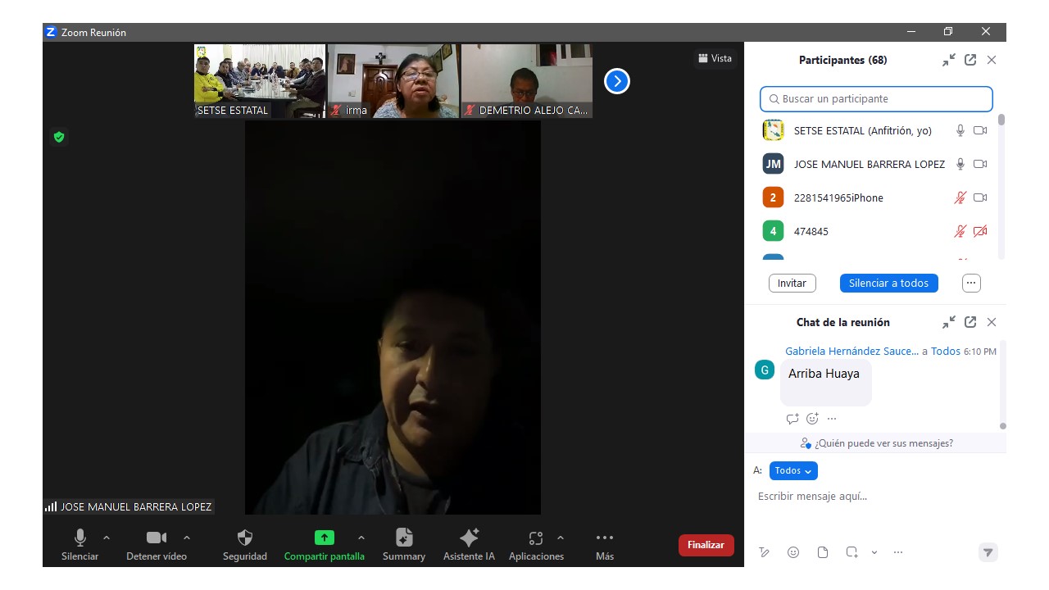Screen dimensions: 1049x590
Task: Open more options next to Silenciar a todos
Action: (x=971, y=283)
